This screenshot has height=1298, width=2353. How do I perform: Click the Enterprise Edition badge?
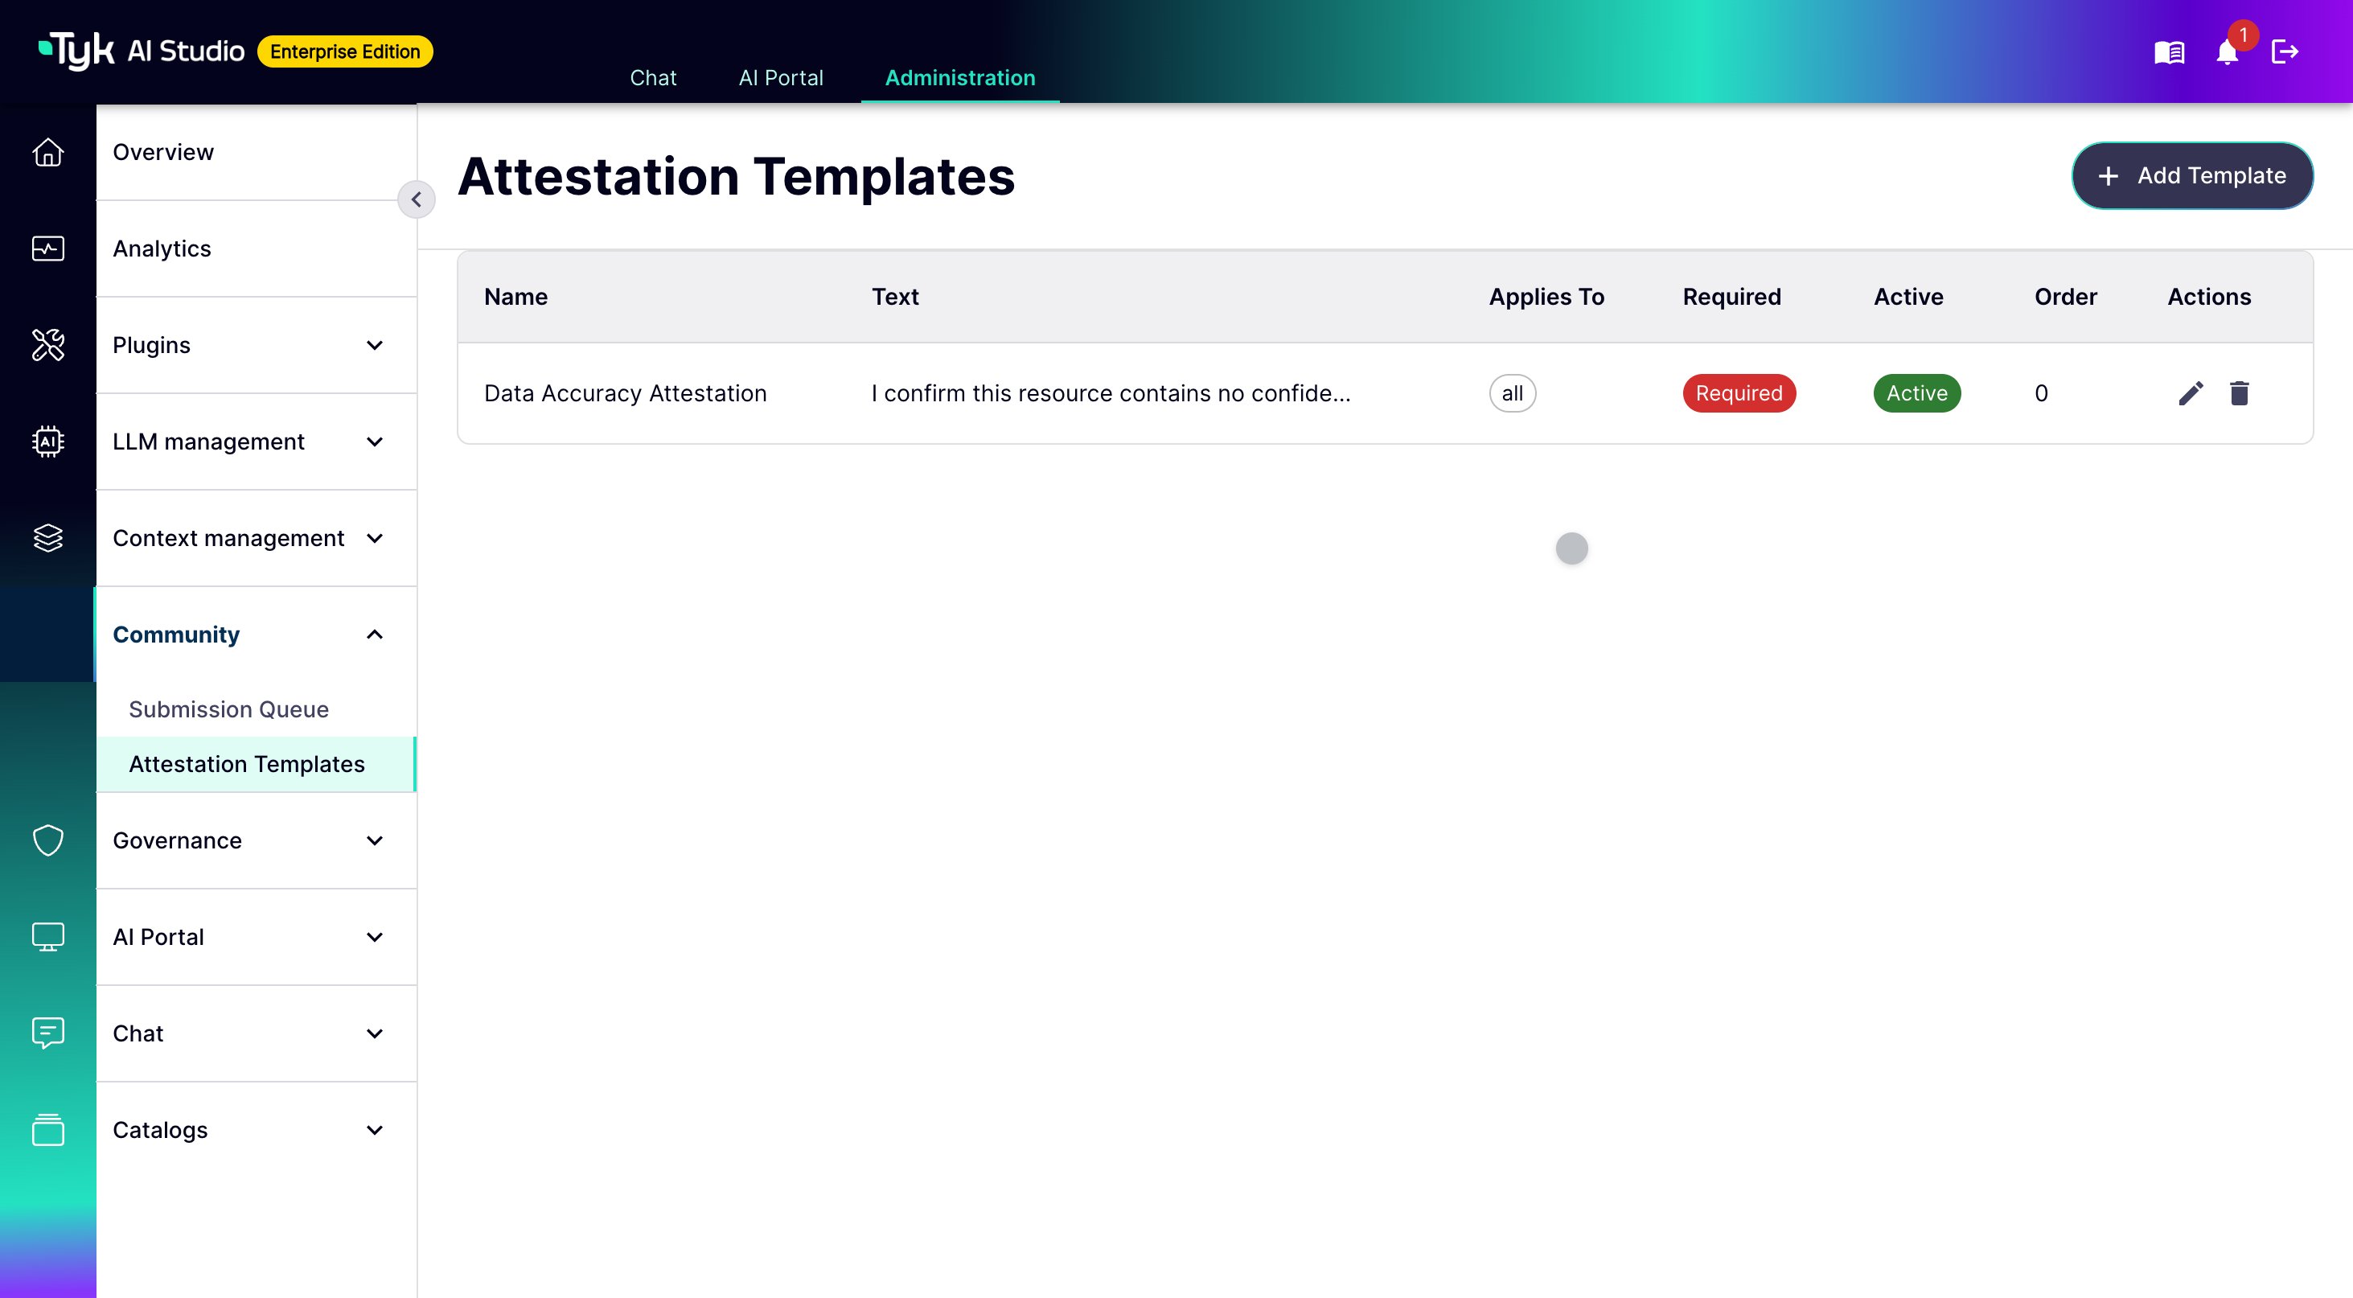345,51
